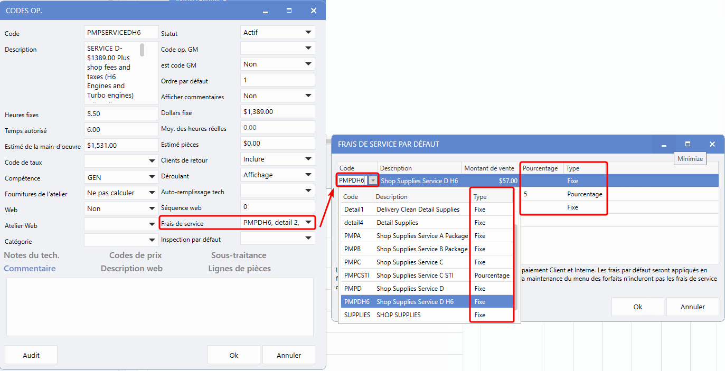Minimize the Codes Op. window

[x=266, y=11]
